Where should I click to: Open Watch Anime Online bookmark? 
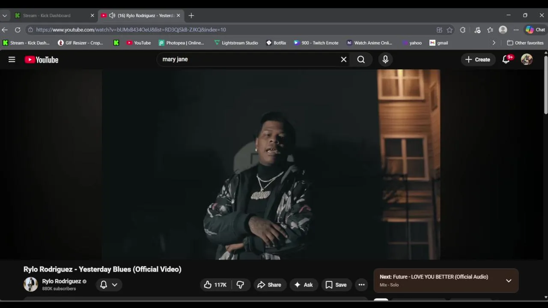[x=369, y=43]
